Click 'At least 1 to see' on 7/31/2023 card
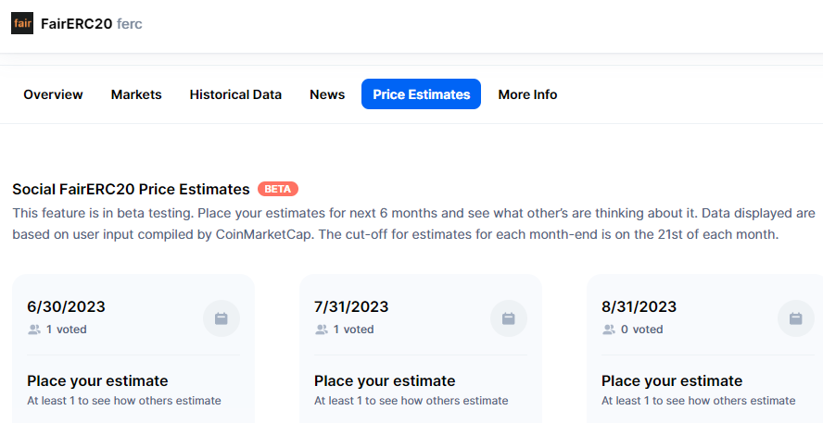 [411, 401]
